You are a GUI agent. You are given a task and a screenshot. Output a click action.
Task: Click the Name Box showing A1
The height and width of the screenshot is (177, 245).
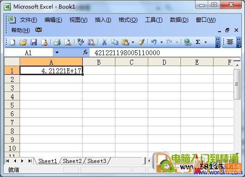[x=29, y=53]
